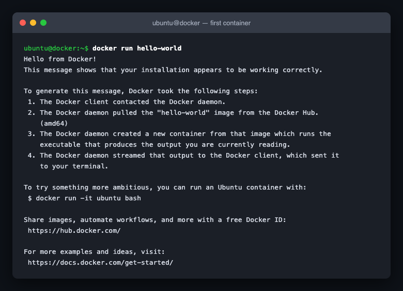Click the 'docker run hello-world' command
The height and width of the screenshot is (291, 403).
pyautogui.click(x=137, y=48)
